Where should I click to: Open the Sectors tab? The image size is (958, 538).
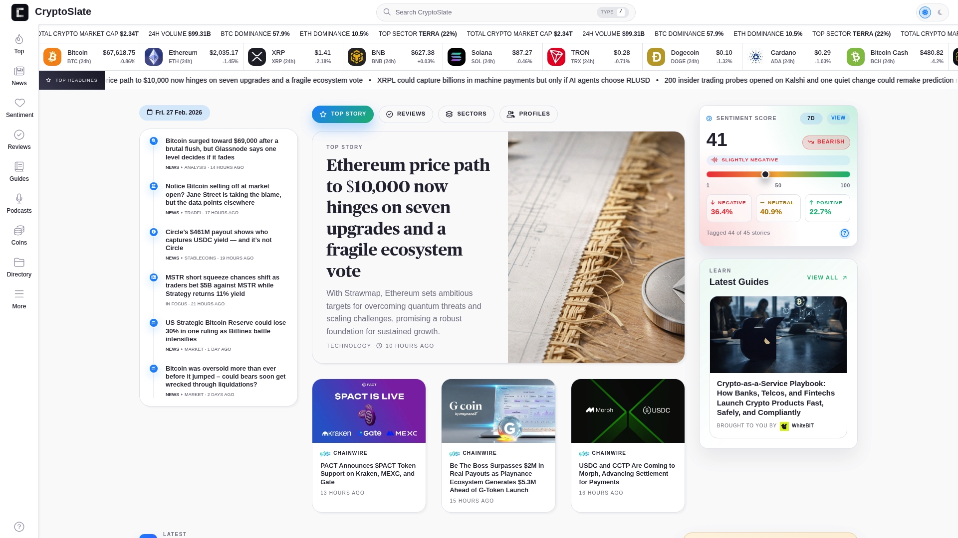(x=466, y=114)
